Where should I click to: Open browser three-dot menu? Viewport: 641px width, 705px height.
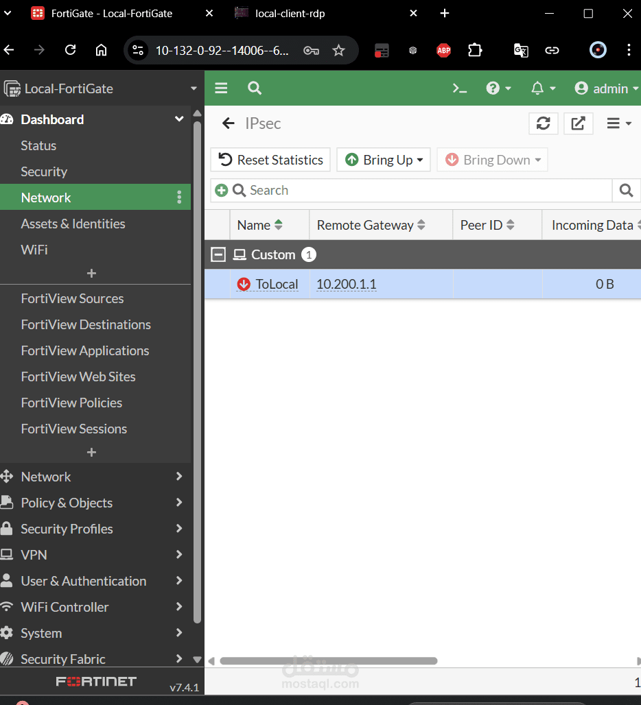(x=629, y=50)
